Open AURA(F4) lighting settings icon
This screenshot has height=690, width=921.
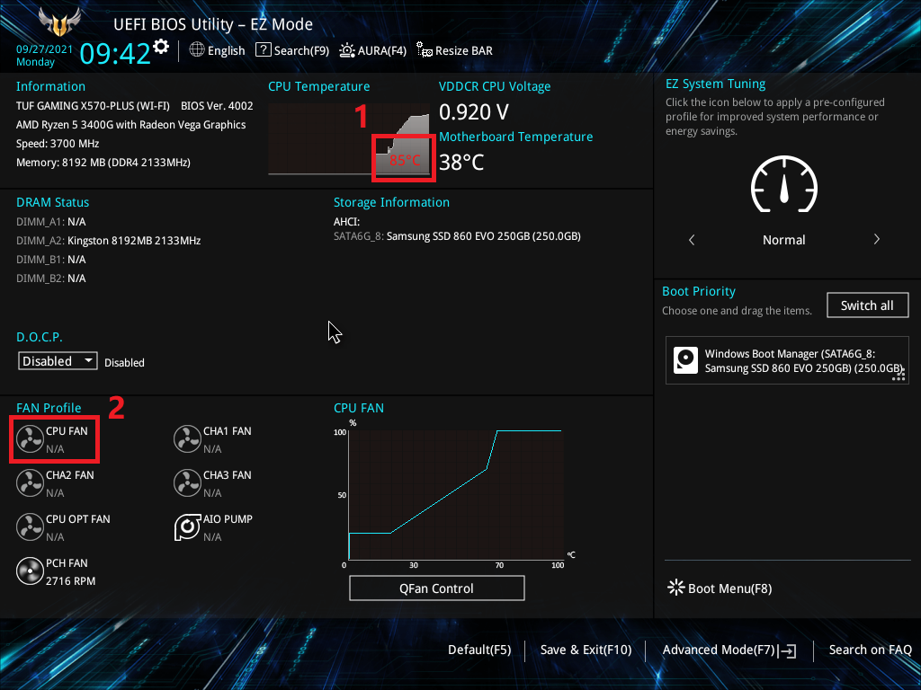(x=347, y=50)
